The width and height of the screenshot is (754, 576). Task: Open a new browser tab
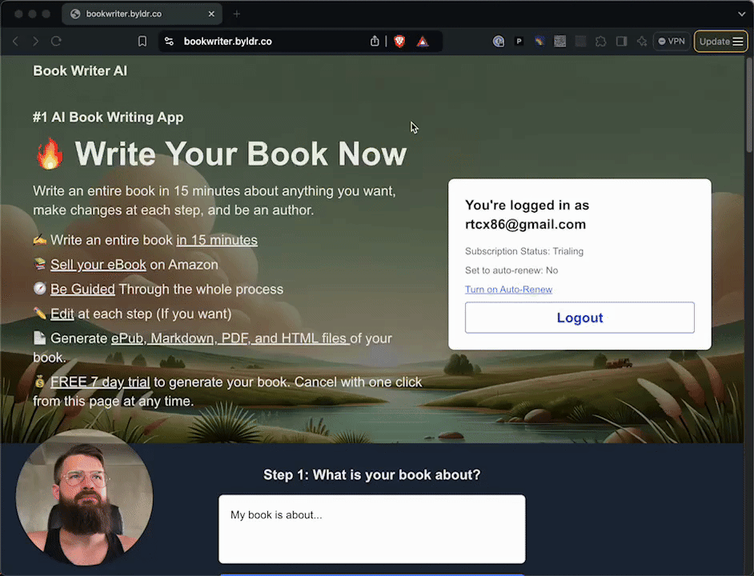(x=235, y=14)
